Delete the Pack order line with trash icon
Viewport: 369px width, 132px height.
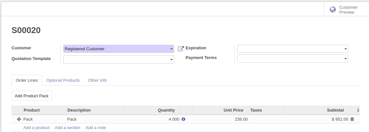[x=352, y=119]
